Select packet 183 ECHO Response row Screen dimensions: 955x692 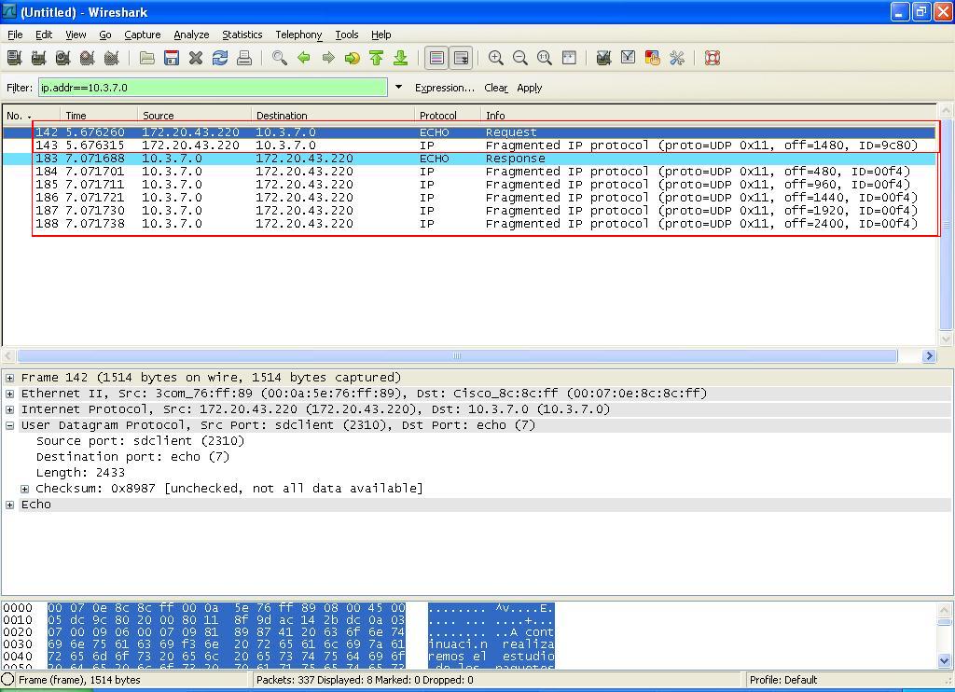point(469,159)
